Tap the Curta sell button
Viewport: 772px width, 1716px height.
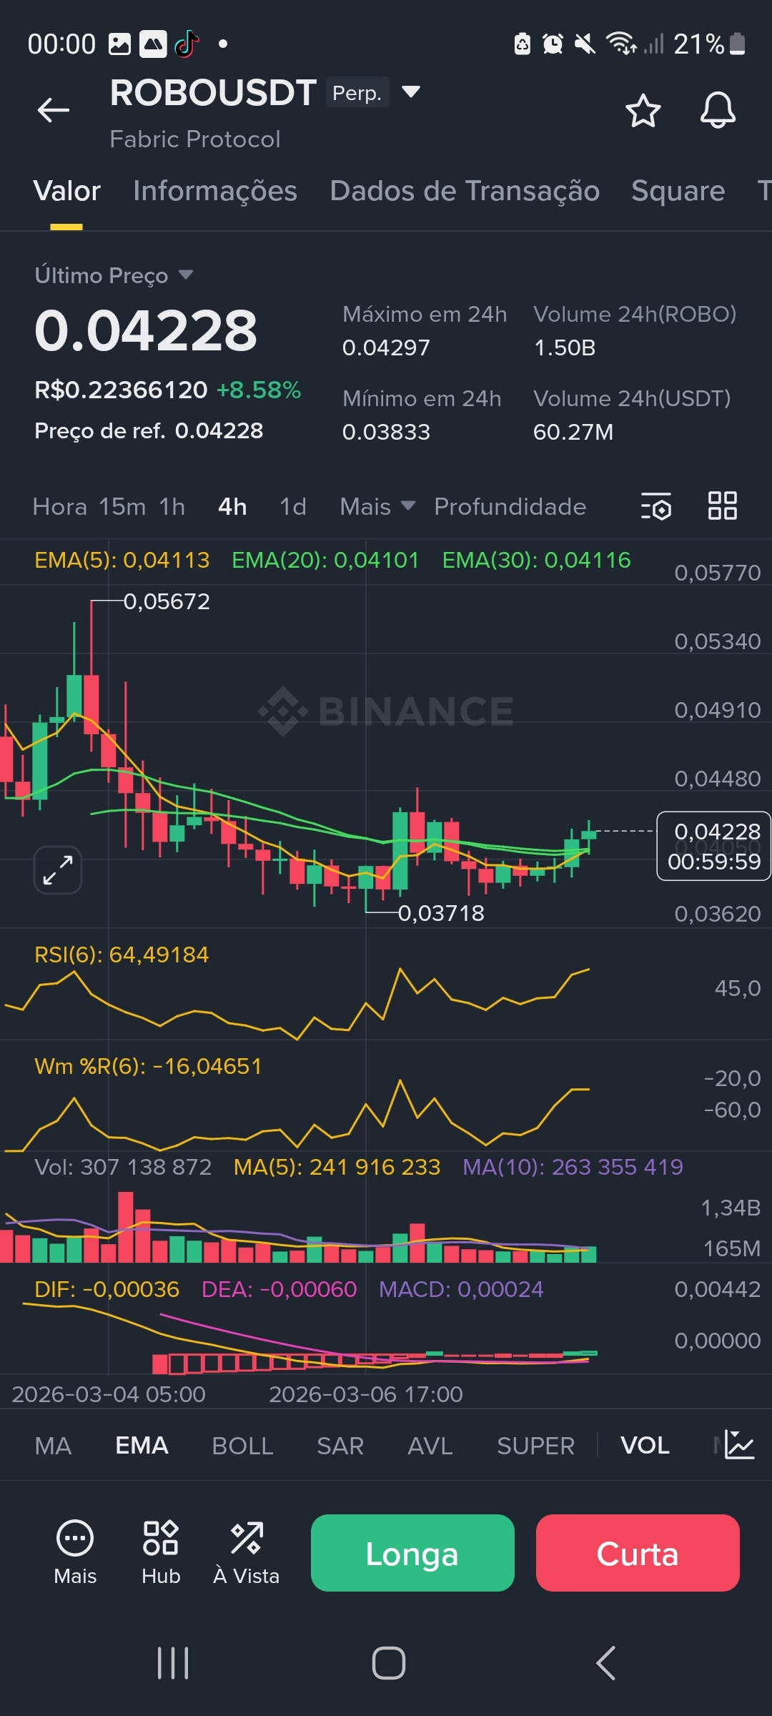[x=638, y=1553]
